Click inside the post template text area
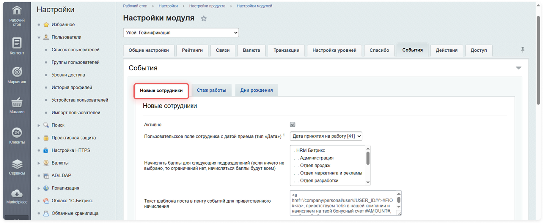 click(x=343, y=203)
